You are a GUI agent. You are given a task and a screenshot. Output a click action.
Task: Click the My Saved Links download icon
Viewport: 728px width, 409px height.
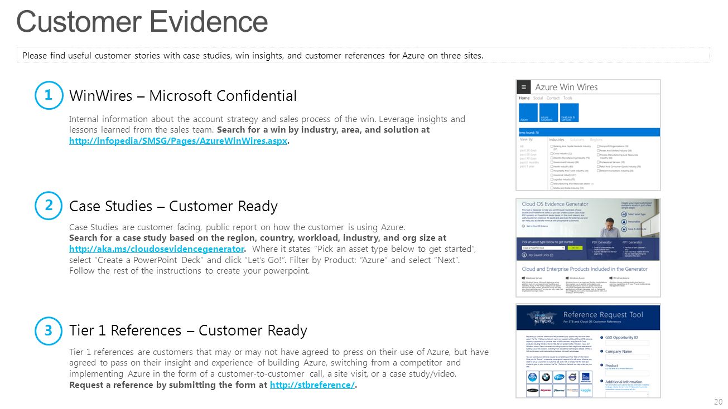tap(524, 255)
